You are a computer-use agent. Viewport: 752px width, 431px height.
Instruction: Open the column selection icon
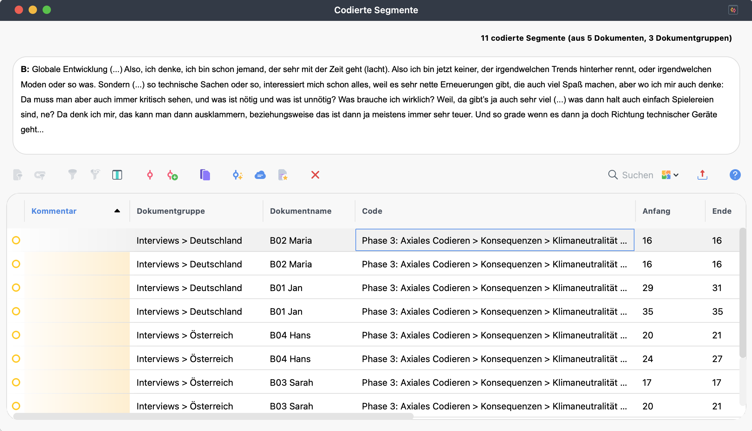coord(117,175)
